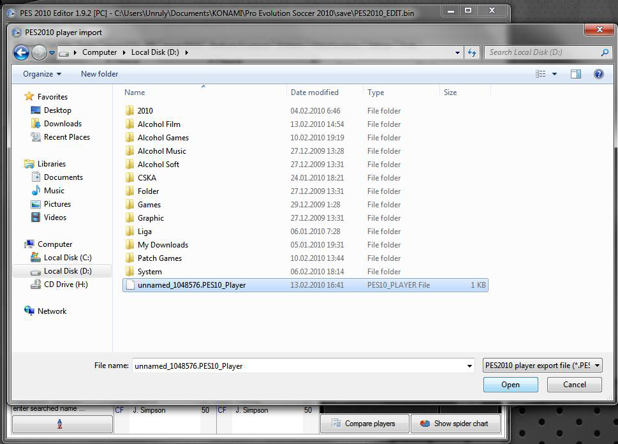Change your view icon button
This screenshot has width=618, height=444.
point(540,74)
